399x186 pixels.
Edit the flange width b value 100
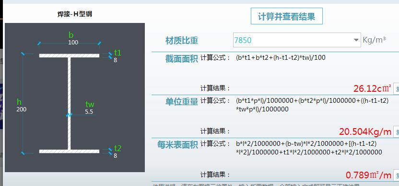coord(73,43)
